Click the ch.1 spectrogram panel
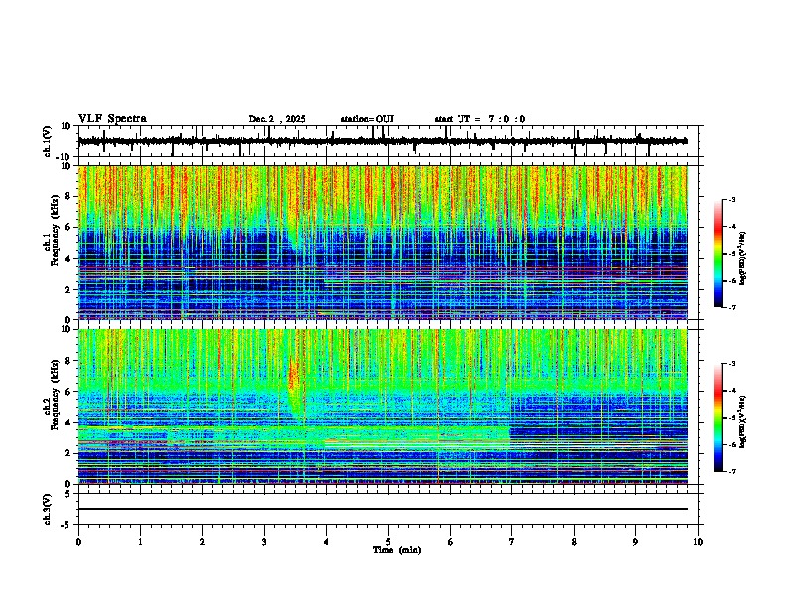 [382, 242]
